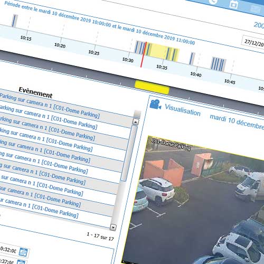Click the Visualisation panel title
Image resolution: width=264 pixels, height=264 pixels.
[183, 110]
